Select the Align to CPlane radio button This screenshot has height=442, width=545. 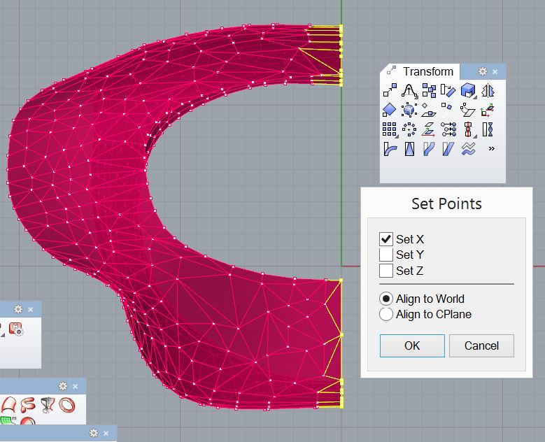coord(386,315)
